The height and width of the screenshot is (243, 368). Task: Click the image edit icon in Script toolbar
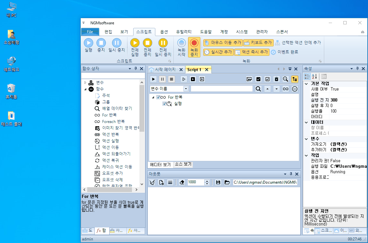coord(249,79)
